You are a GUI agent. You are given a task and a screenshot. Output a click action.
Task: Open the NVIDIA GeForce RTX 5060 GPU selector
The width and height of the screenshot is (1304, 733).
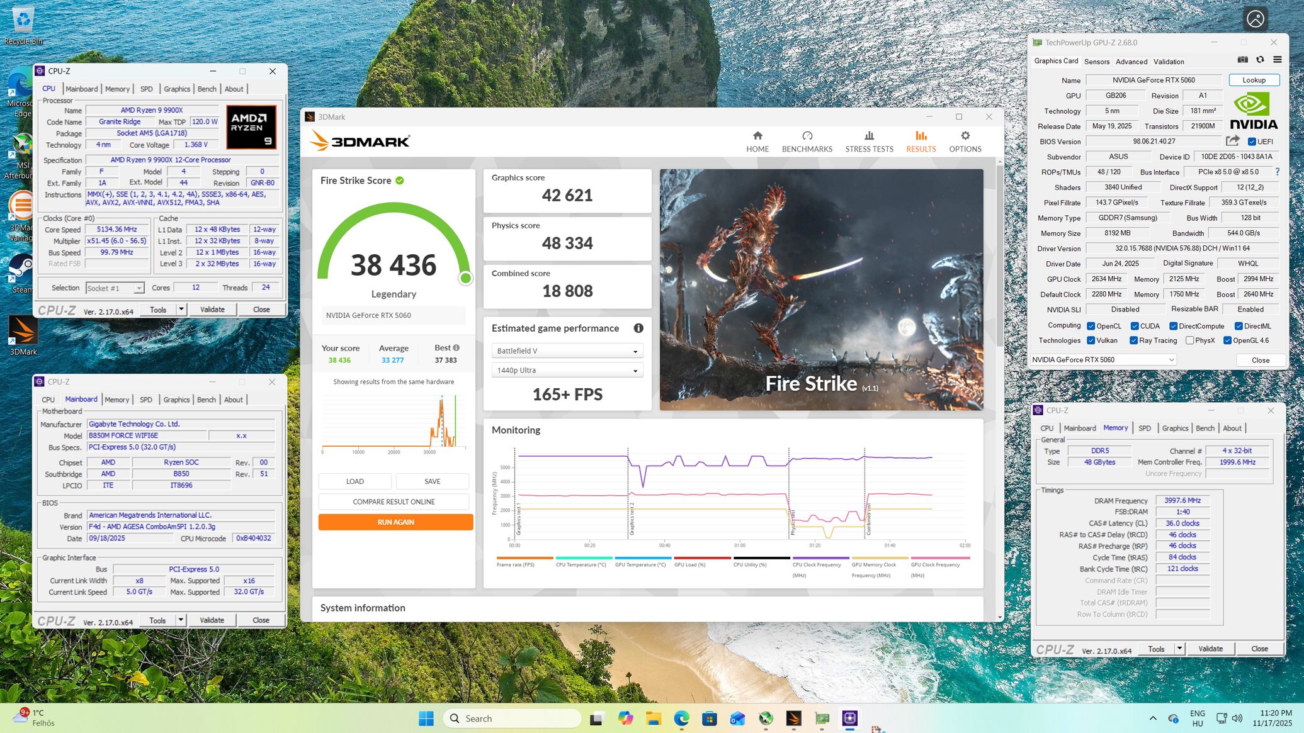1103,360
